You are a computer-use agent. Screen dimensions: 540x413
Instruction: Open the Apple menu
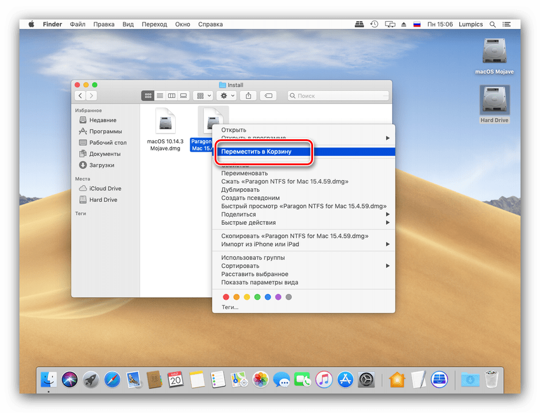coord(31,24)
